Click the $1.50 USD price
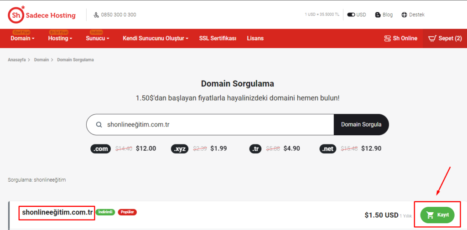This screenshot has width=467, height=230. [x=381, y=215]
